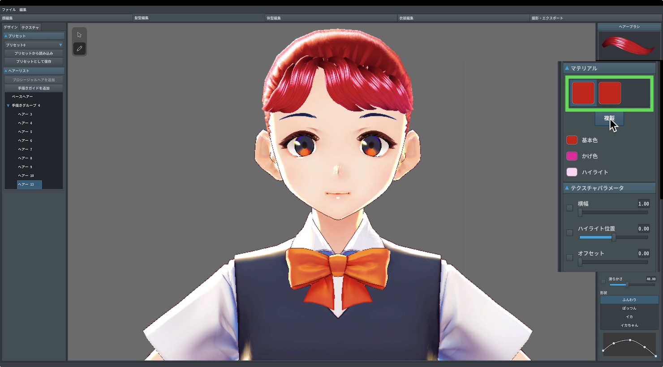Select ヘアー 10 in the hair list

click(x=26, y=176)
